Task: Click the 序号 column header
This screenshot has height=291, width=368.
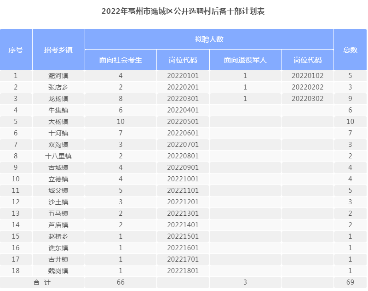Action: [x=16, y=50]
